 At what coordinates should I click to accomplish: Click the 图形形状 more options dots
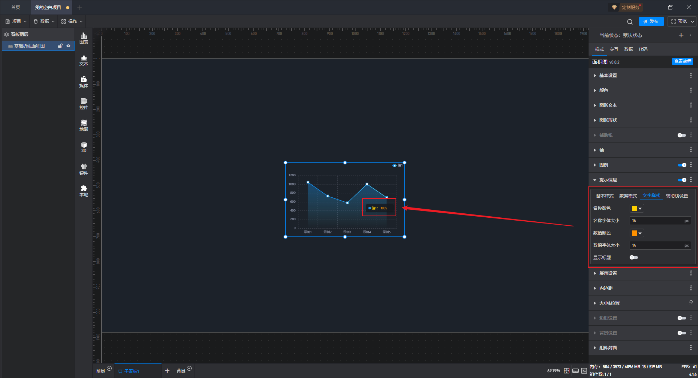tap(691, 120)
